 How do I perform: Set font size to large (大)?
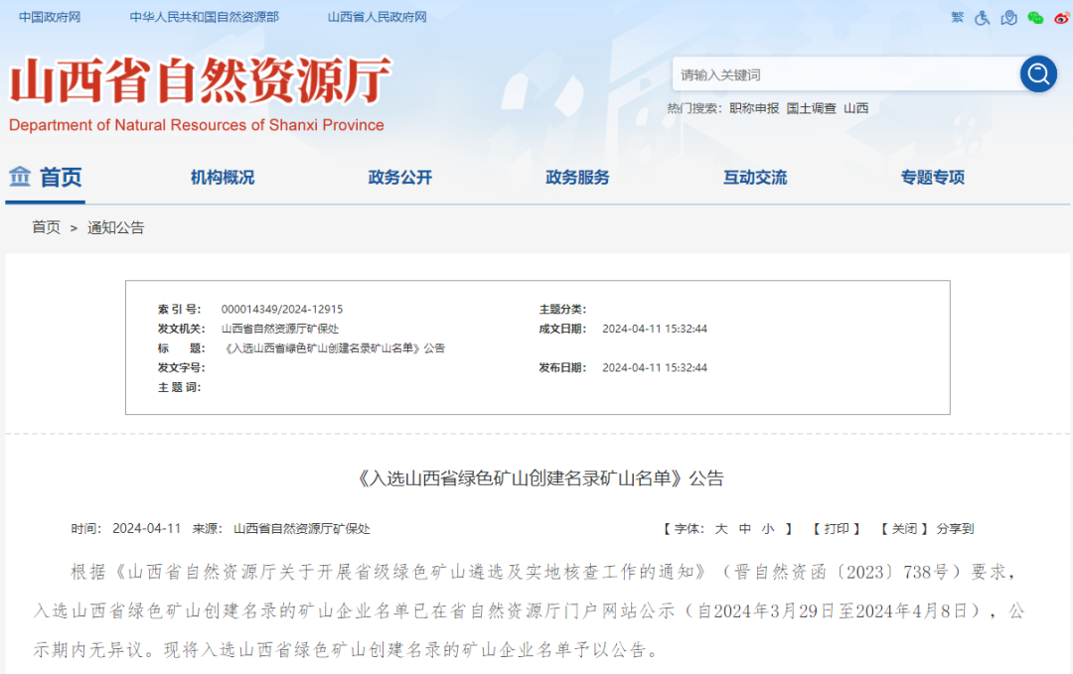[721, 529]
